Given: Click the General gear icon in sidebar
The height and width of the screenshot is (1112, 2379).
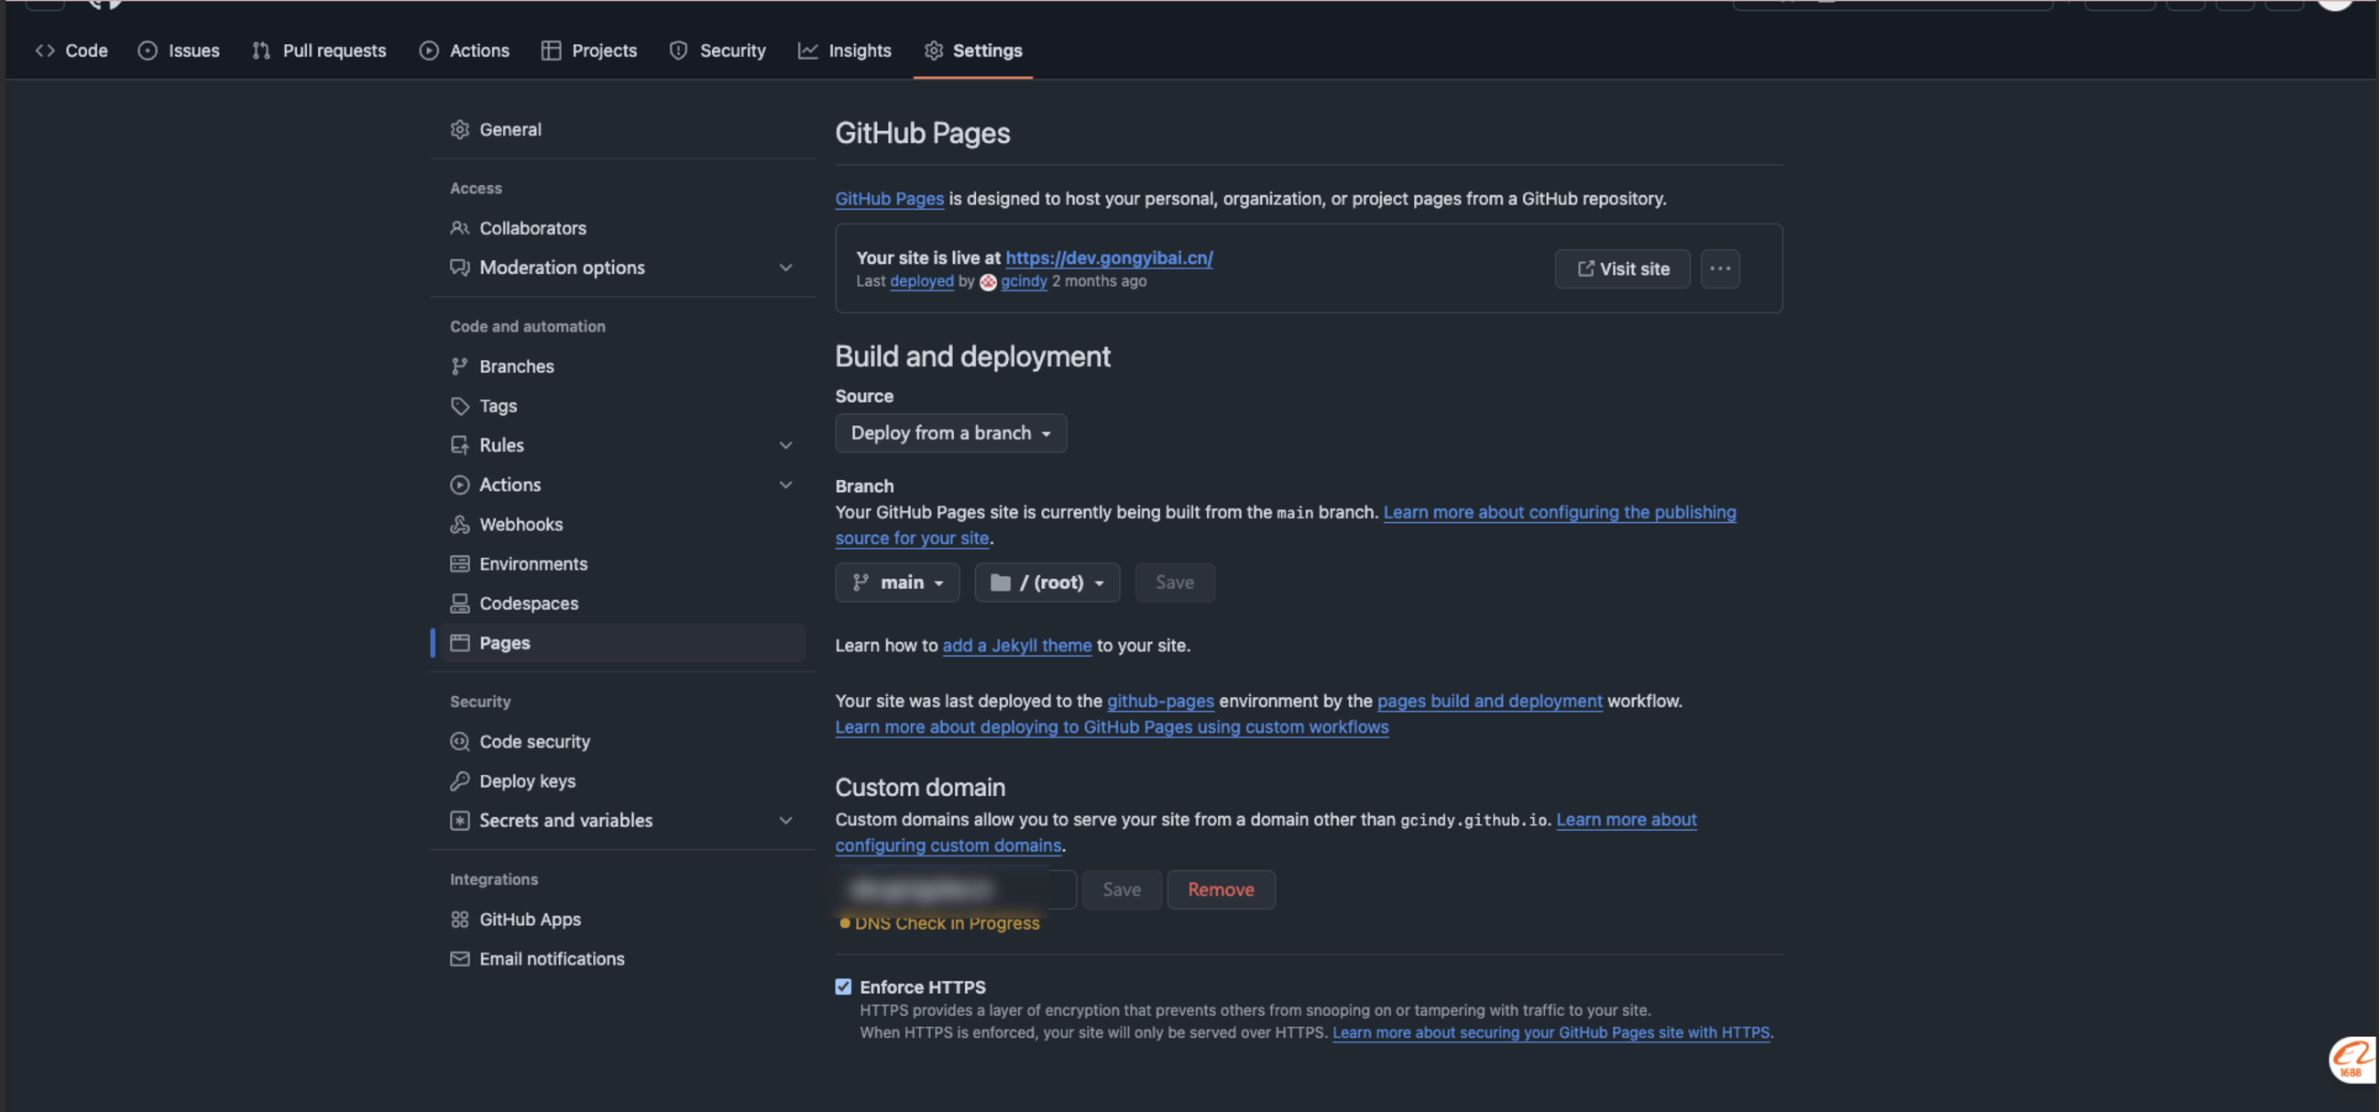Looking at the screenshot, I should (x=460, y=130).
